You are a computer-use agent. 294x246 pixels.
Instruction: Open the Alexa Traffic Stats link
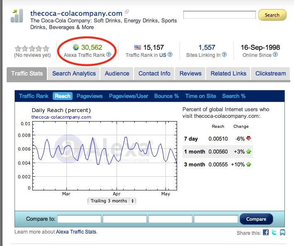coord(76,232)
